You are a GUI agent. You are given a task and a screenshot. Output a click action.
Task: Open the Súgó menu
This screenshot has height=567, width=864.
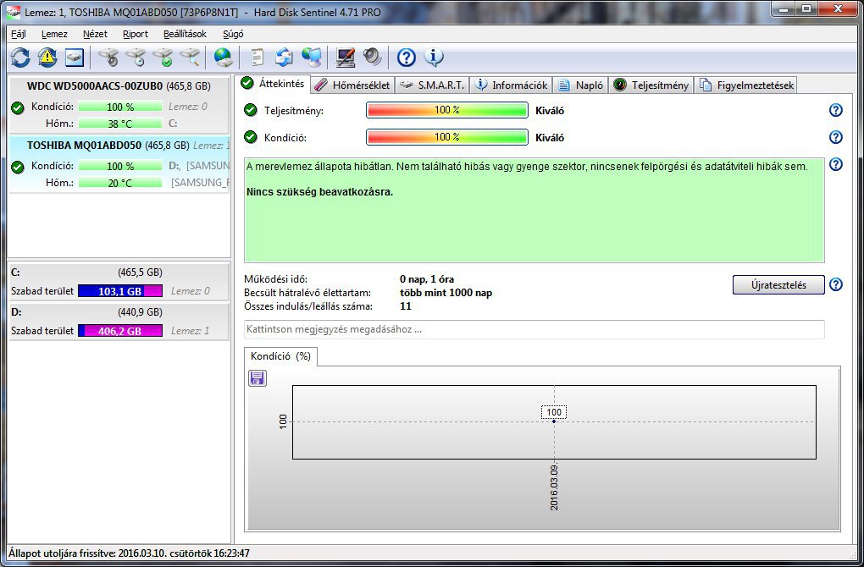(233, 34)
